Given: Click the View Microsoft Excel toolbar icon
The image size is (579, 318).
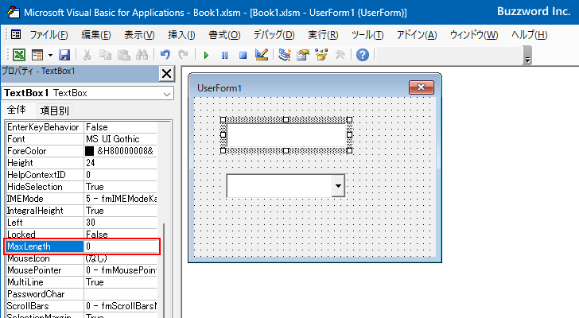Looking at the screenshot, I should click(x=19, y=55).
